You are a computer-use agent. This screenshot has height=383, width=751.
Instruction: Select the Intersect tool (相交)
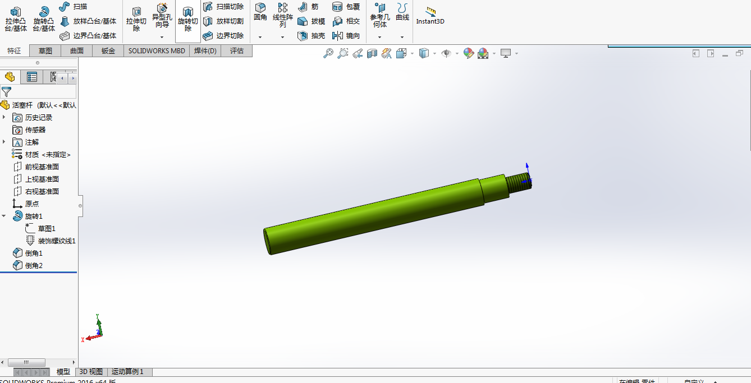[346, 21]
